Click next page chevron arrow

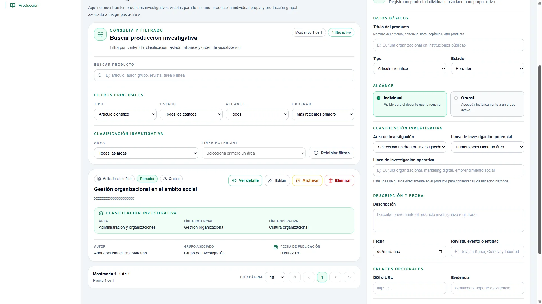click(335, 277)
